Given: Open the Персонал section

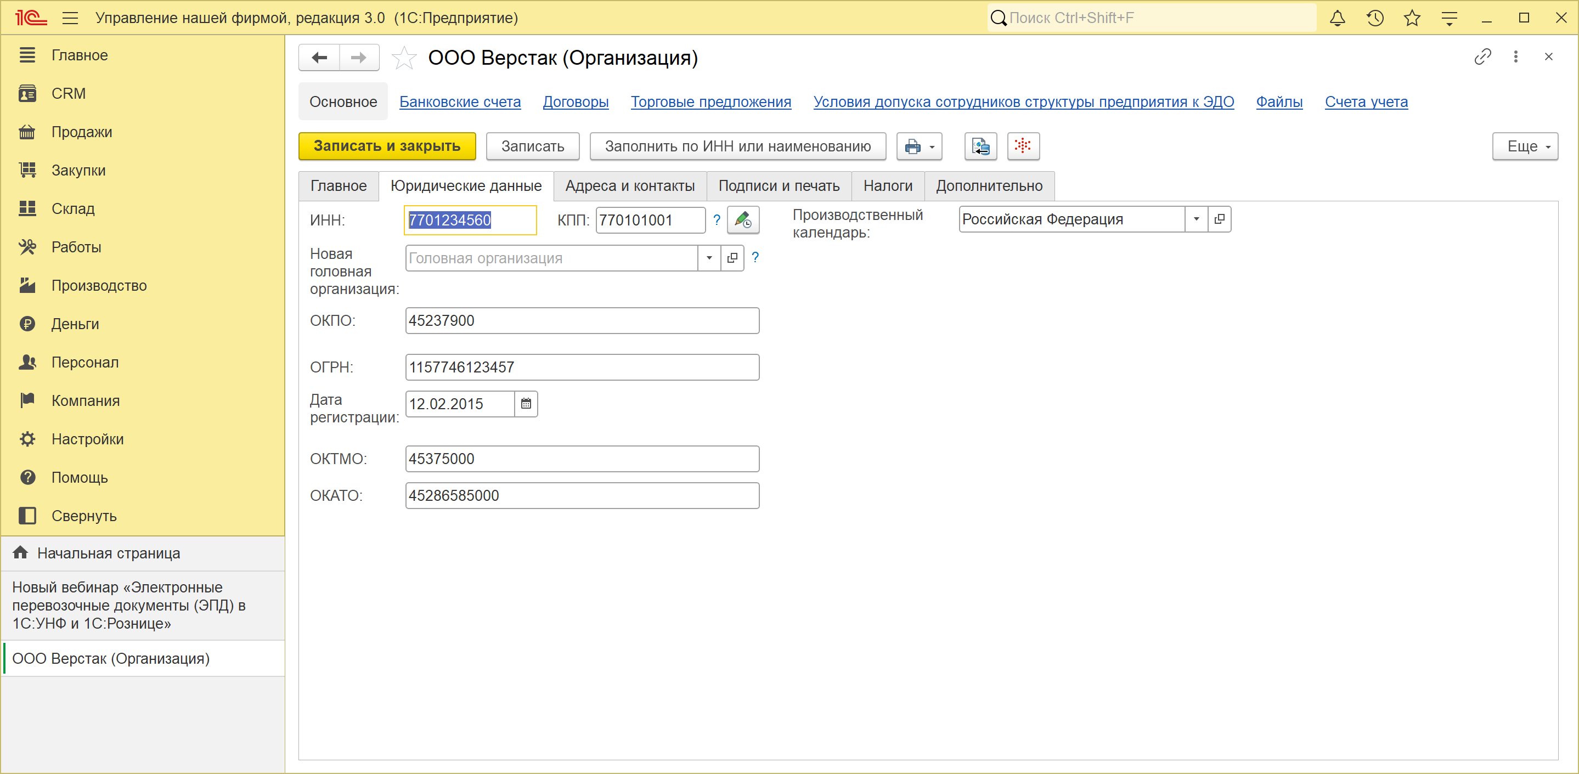Looking at the screenshot, I should [143, 363].
